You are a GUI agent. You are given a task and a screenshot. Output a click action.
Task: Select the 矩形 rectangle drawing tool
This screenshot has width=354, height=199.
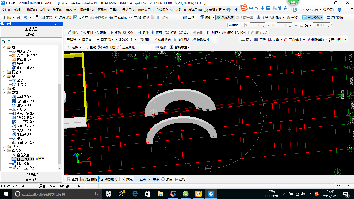161,47
